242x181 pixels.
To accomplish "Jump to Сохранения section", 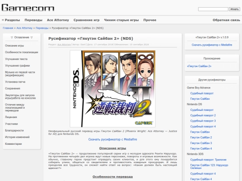I will pyautogui.click(x=13, y=88).
